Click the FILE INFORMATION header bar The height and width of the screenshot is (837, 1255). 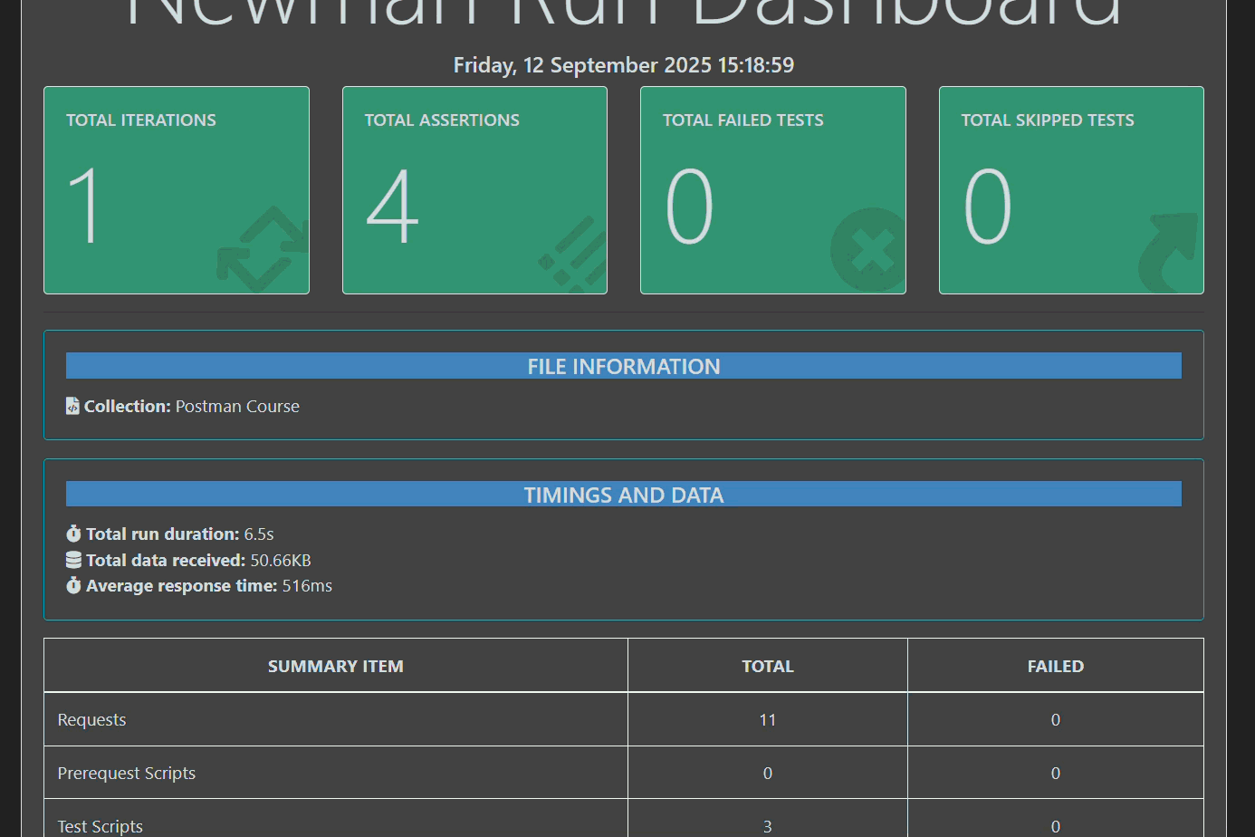point(623,366)
